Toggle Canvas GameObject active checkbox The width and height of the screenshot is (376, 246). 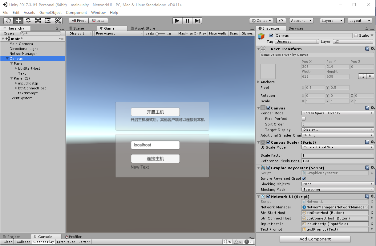(271, 35)
